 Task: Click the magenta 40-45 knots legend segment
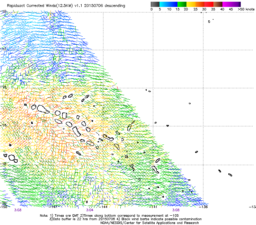point(227,4)
